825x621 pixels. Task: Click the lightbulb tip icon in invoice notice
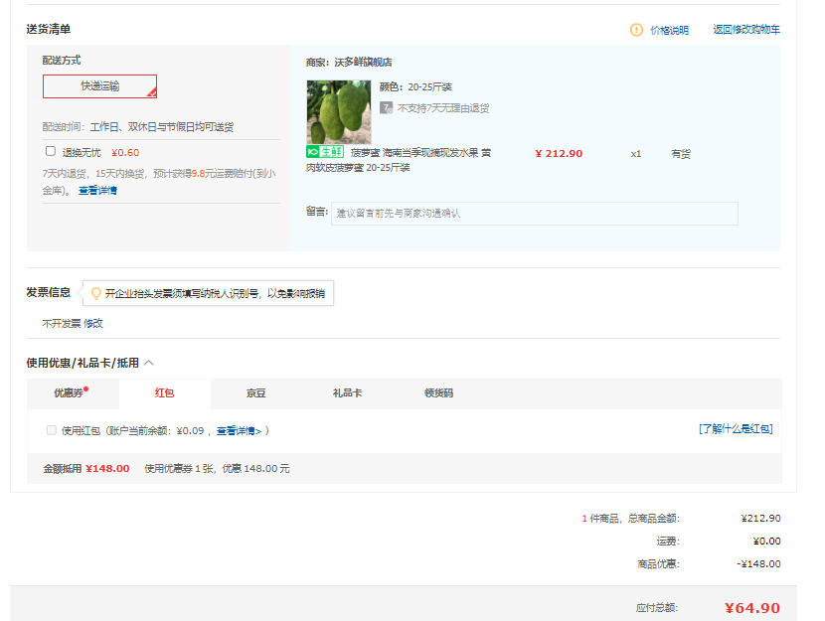pyautogui.click(x=95, y=293)
